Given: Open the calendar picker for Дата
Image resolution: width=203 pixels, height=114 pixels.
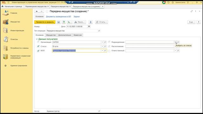Looking at the screenshot, I should 89,27.
